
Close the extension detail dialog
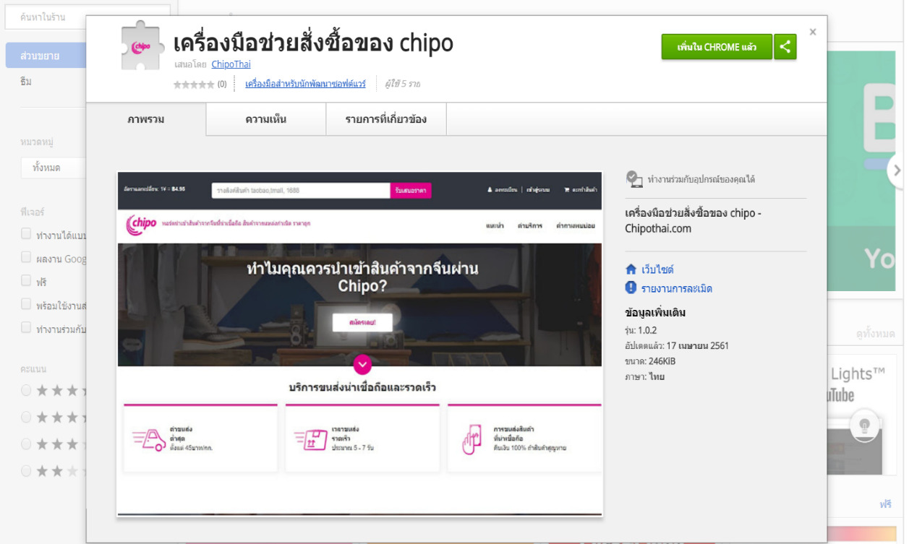[x=813, y=32]
